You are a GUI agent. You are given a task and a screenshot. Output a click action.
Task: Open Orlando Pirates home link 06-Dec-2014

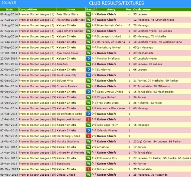[x=67, y=86]
